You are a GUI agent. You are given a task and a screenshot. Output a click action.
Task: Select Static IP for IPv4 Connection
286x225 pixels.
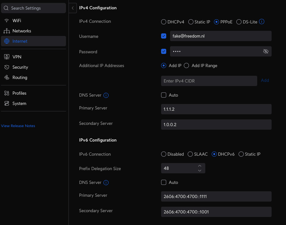click(x=191, y=22)
